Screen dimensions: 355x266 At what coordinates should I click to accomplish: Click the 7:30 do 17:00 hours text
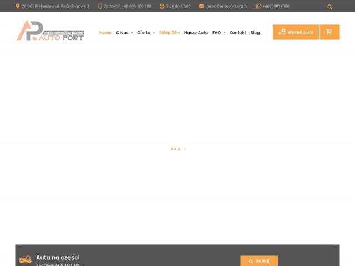[x=178, y=6]
